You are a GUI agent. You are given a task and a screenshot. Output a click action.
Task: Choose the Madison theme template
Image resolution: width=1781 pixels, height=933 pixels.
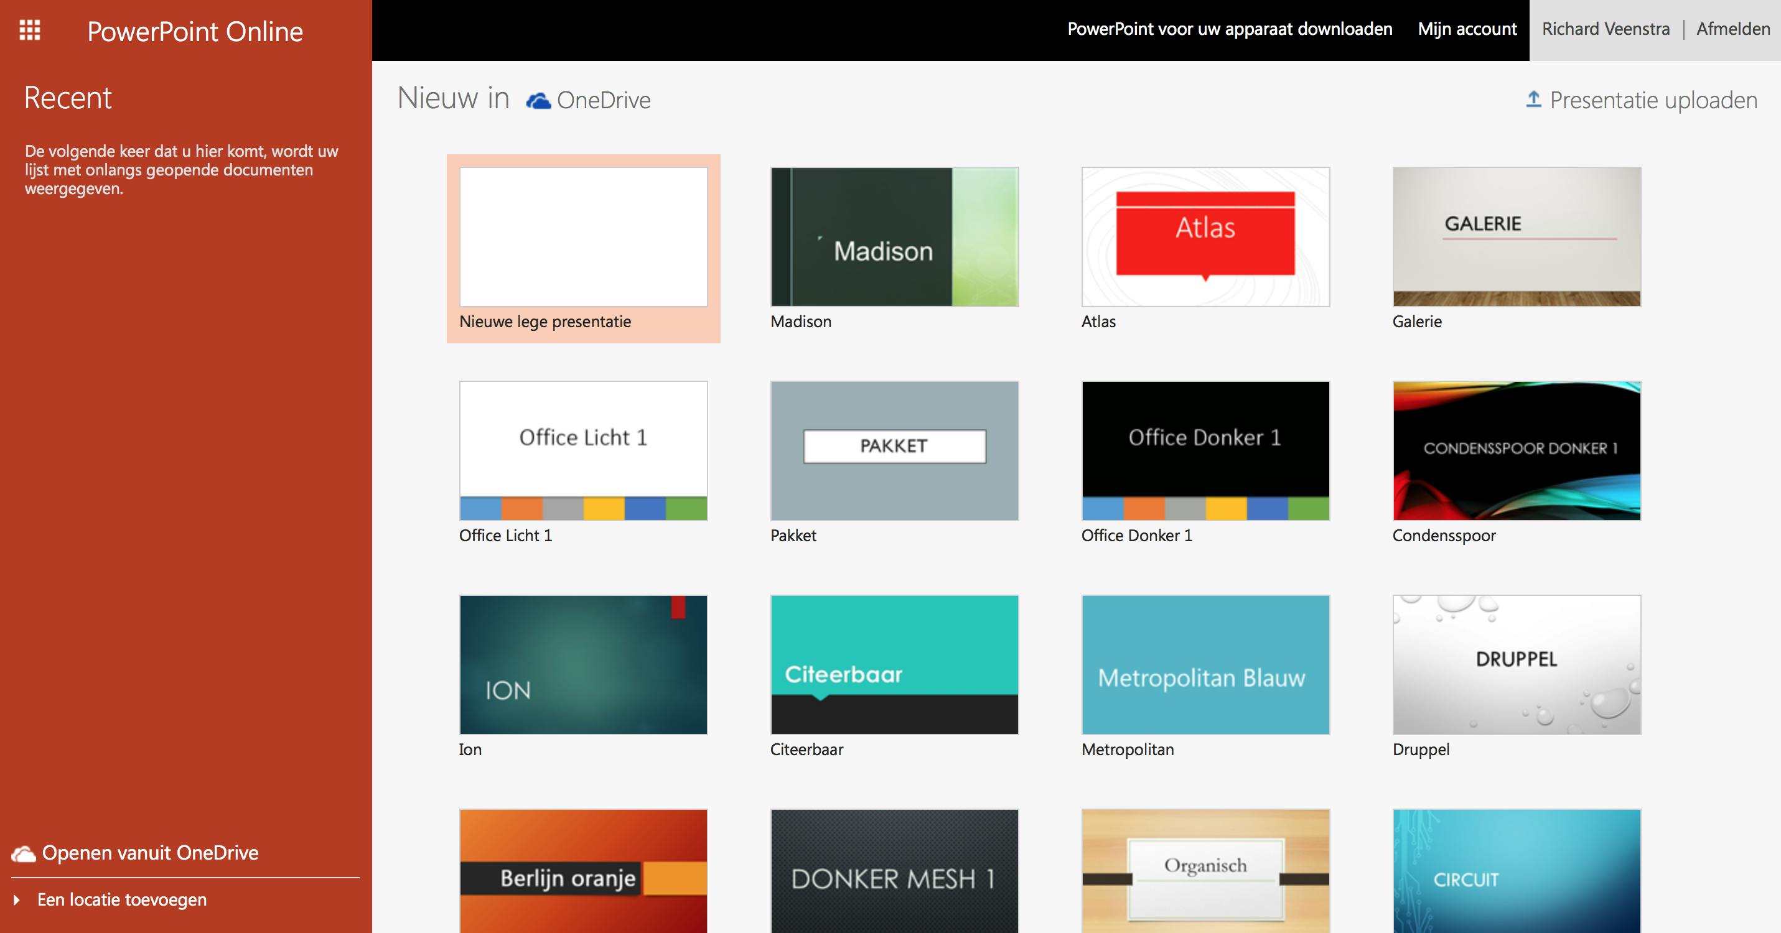coord(894,237)
